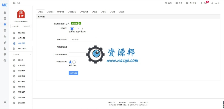
Task: Select the unselected radio in generation rule row
Action: (x=80, y=29)
